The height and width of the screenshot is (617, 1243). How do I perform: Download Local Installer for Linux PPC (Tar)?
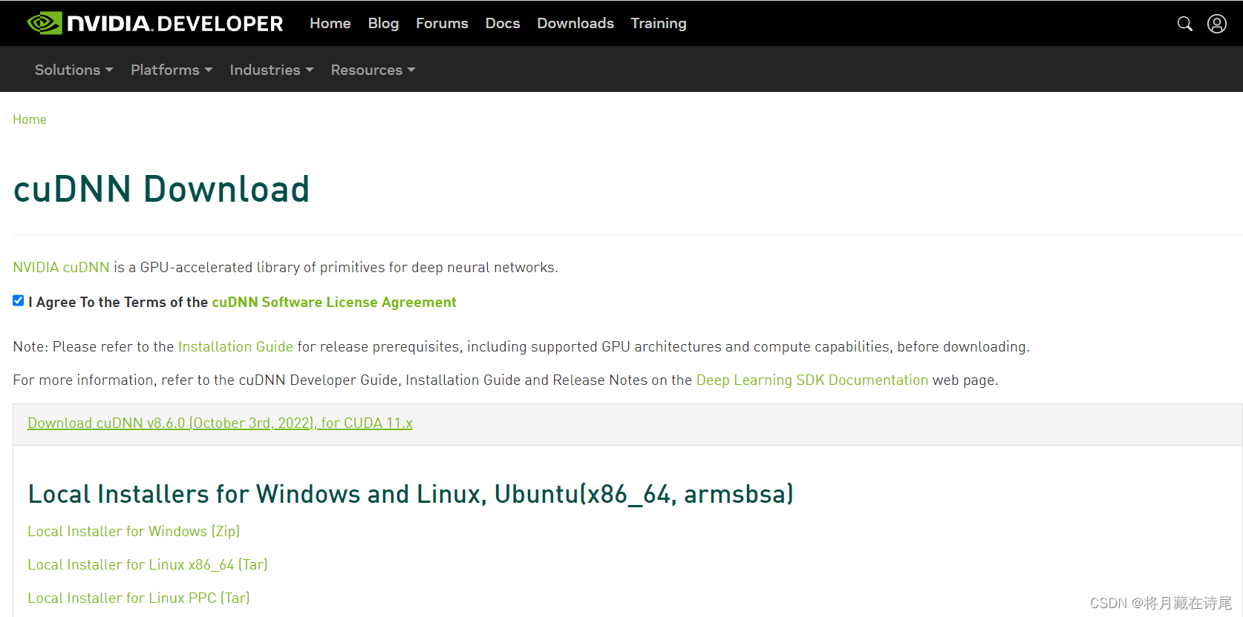click(x=139, y=598)
